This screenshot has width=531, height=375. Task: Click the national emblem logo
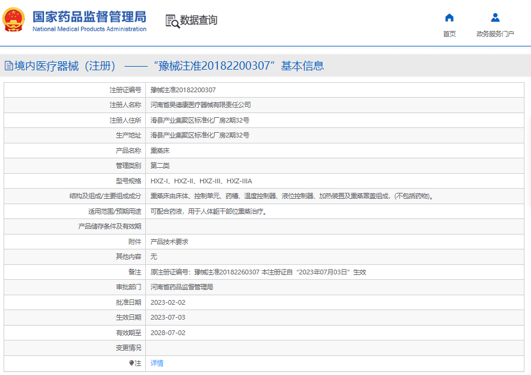coord(14,20)
